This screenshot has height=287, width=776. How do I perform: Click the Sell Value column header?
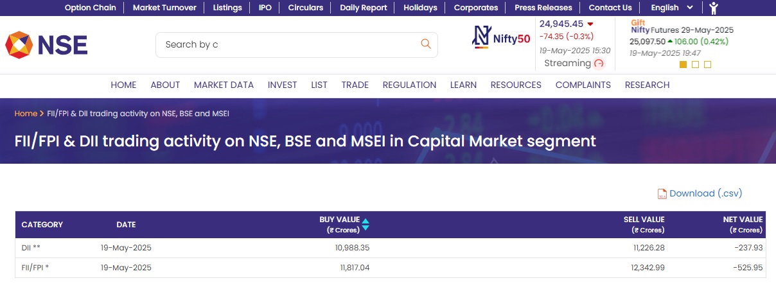point(644,225)
